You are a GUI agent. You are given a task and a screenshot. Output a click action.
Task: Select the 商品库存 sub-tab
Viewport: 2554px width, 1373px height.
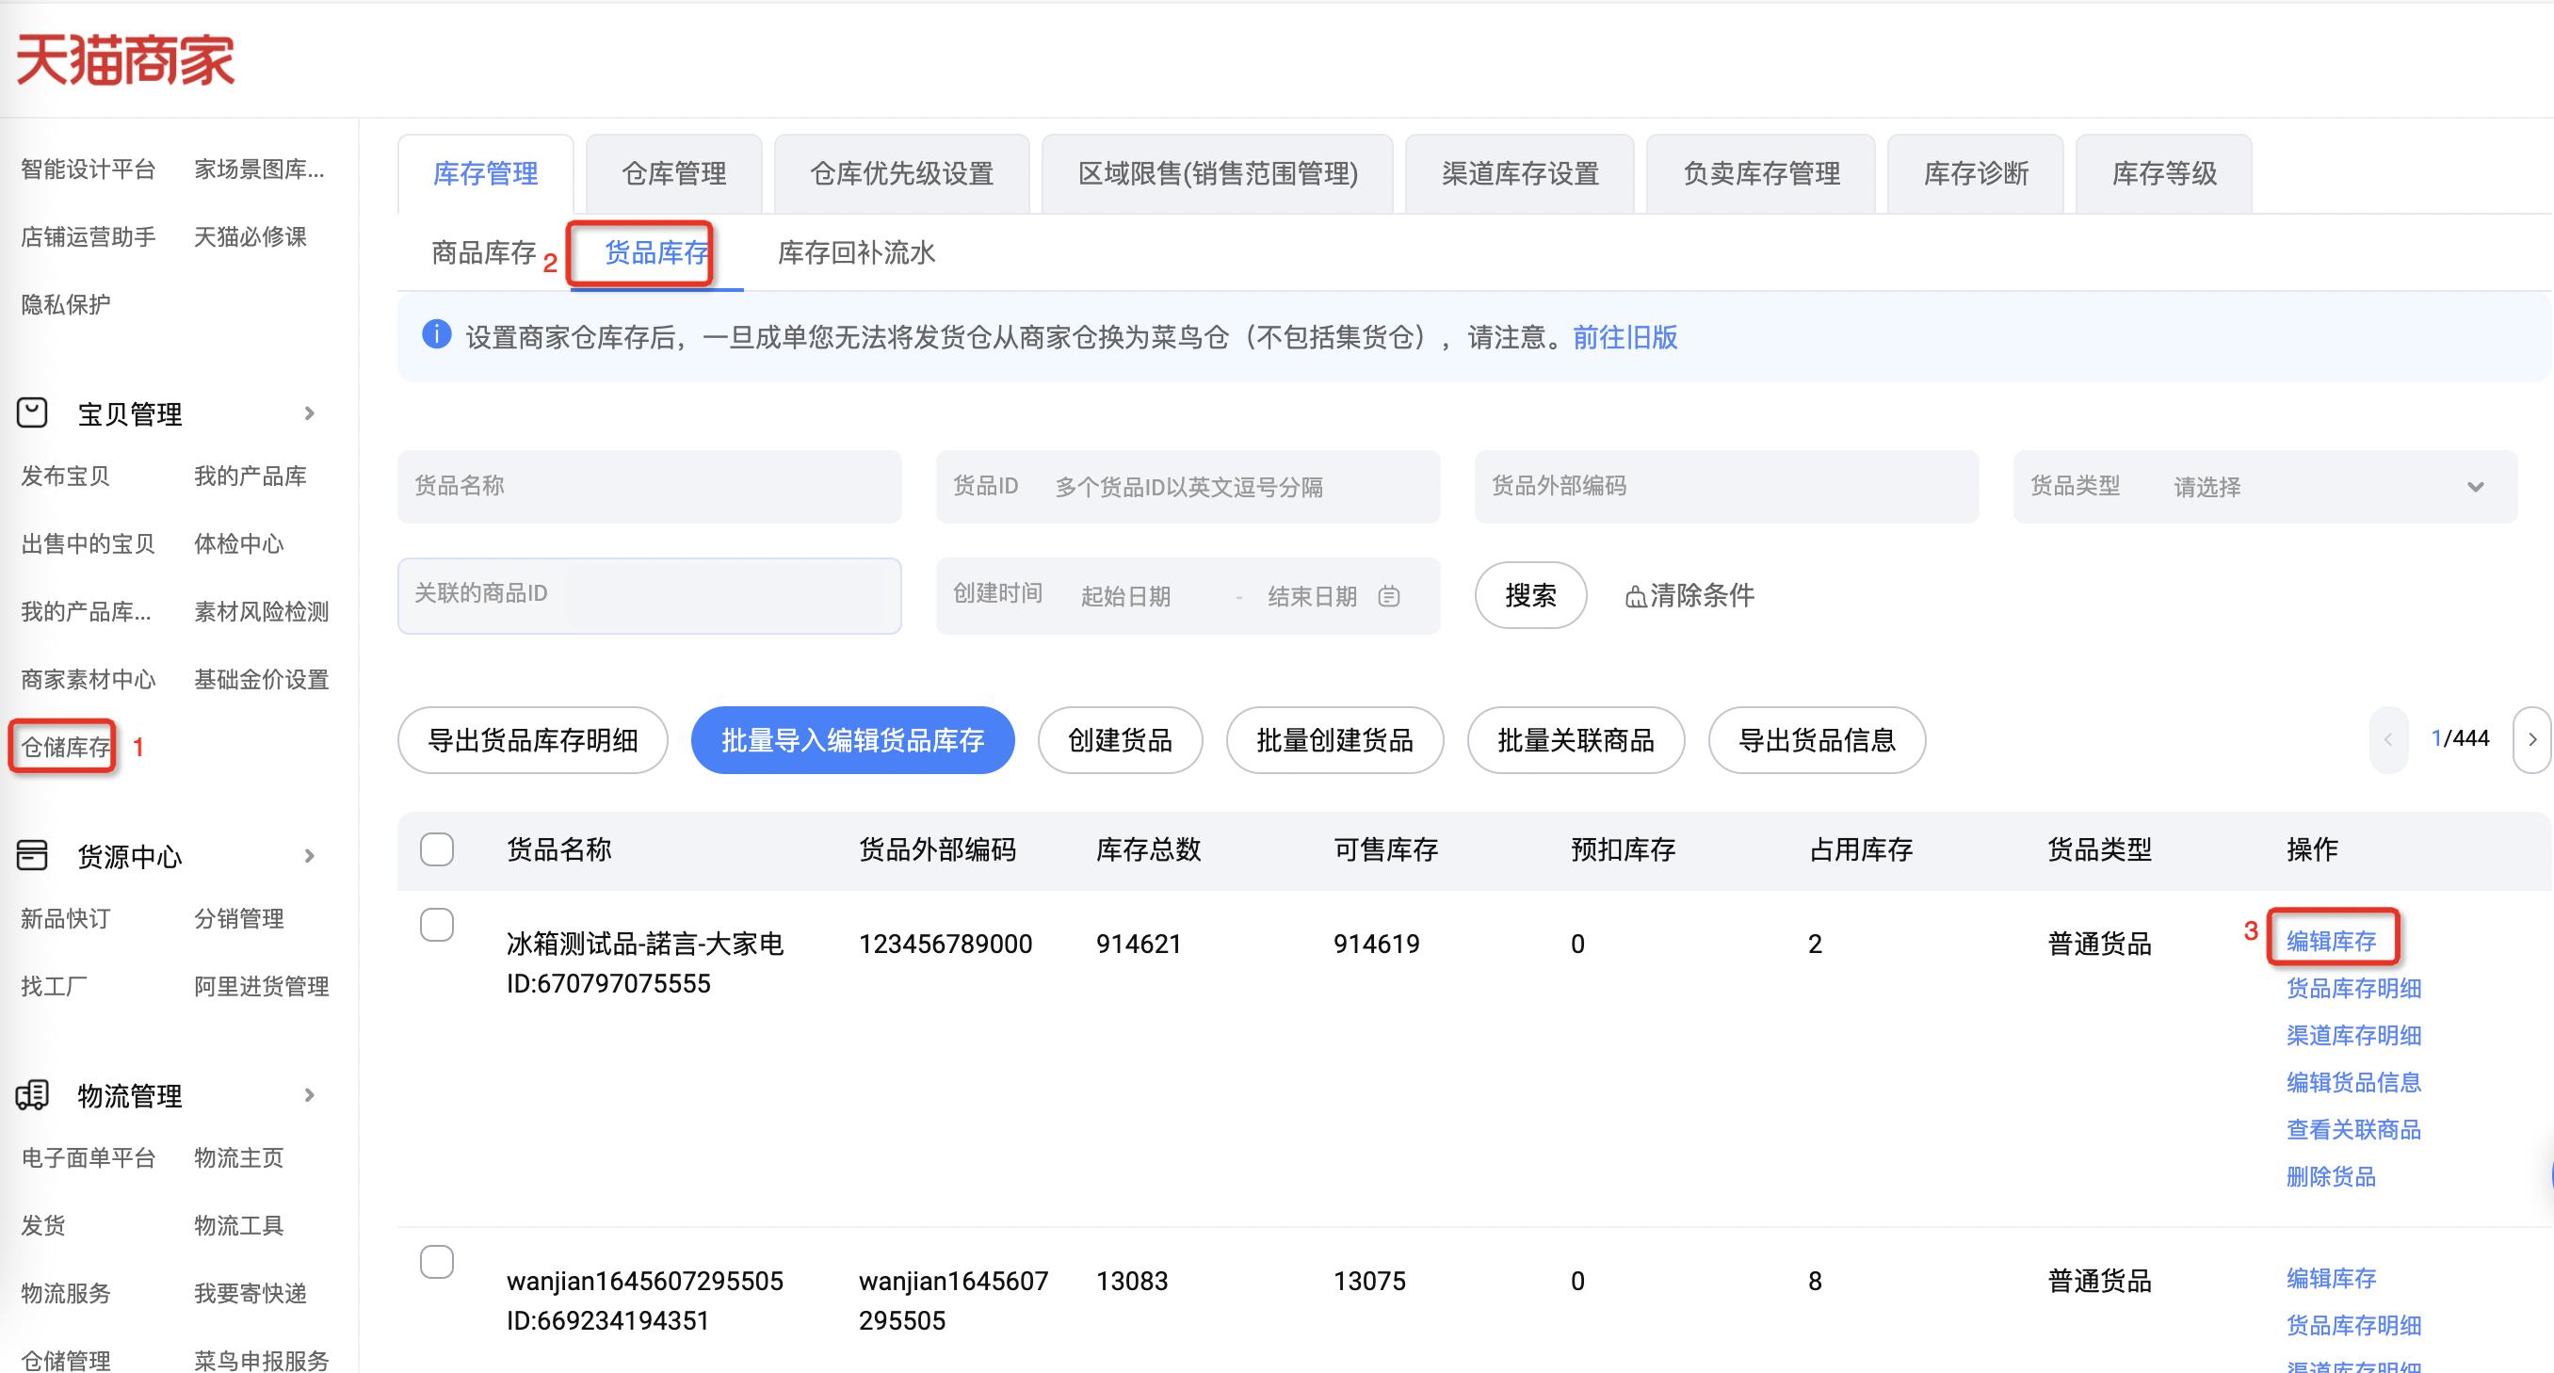click(484, 252)
